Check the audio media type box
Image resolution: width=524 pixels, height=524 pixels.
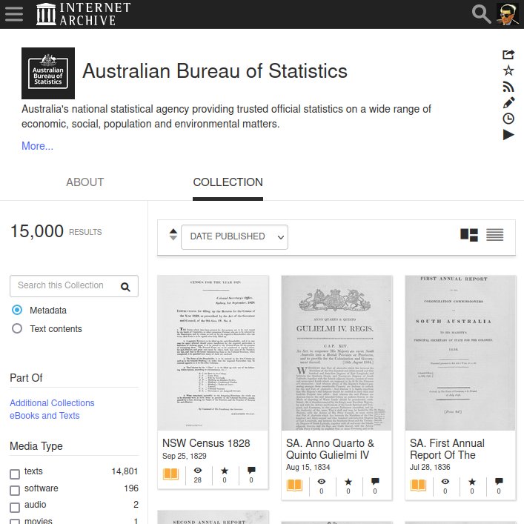click(x=15, y=507)
